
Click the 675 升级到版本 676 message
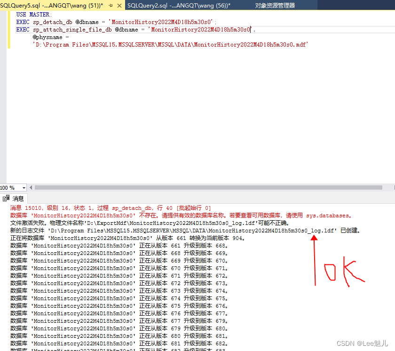tap(119, 306)
